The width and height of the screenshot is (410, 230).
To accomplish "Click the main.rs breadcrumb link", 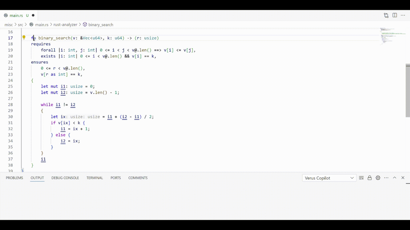I will (42, 24).
